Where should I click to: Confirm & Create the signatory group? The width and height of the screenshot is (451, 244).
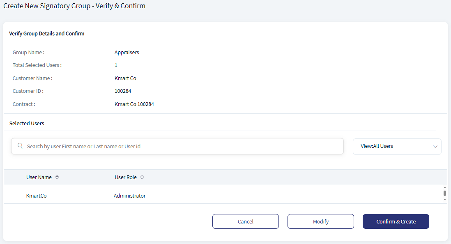[396, 221]
